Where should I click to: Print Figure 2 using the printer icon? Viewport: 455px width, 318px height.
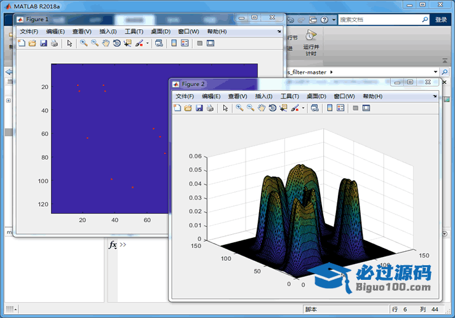pos(210,108)
